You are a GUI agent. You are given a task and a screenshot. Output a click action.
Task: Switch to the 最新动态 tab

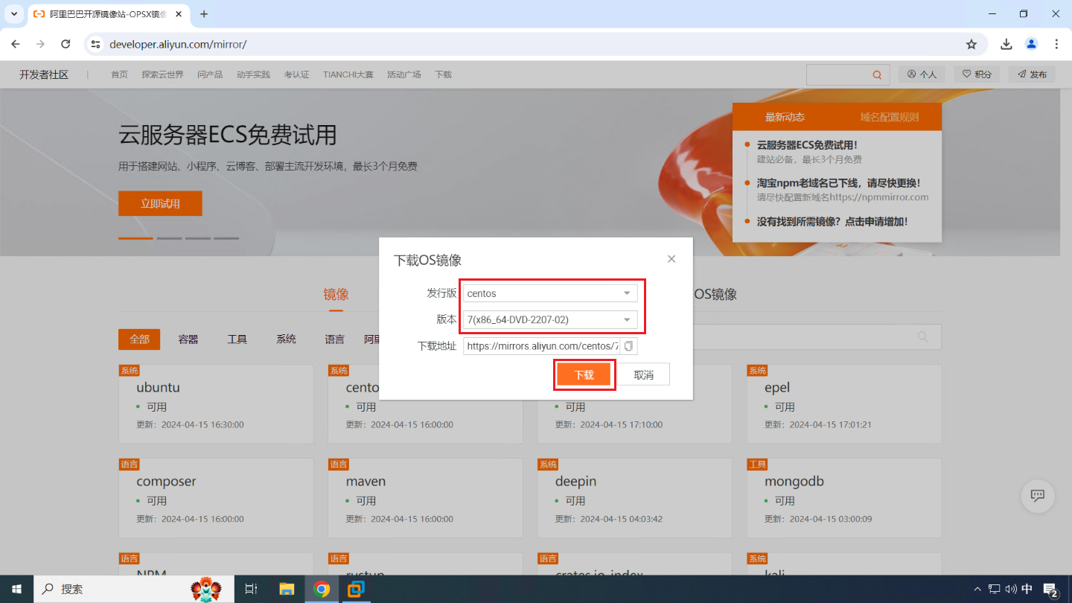coord(785,117)
